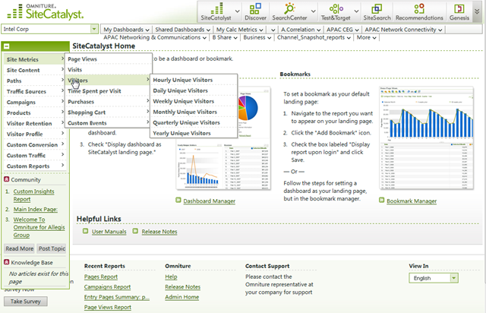
Task: Open the Dashboard Manager link
Action: click(x=209, y=201)
